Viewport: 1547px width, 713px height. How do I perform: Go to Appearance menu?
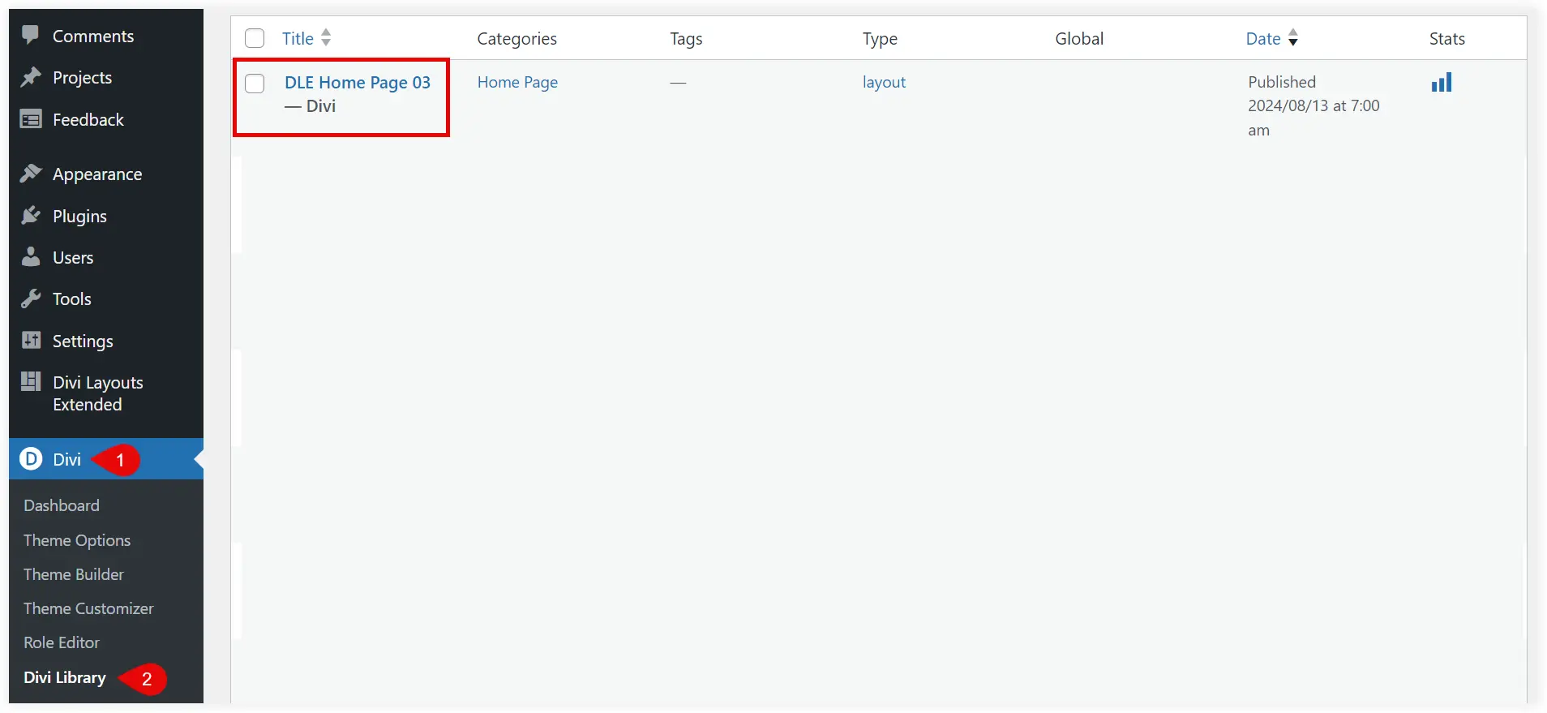(x=97, y=174)
